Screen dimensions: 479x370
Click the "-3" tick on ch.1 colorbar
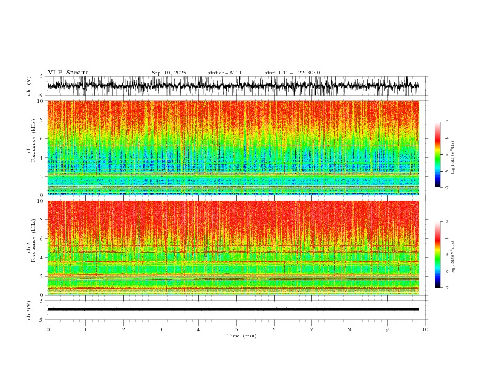click(x=446, y=122)
